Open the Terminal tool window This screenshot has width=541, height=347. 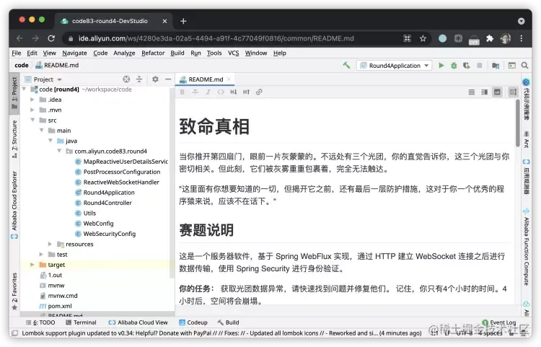coord(81,322)
